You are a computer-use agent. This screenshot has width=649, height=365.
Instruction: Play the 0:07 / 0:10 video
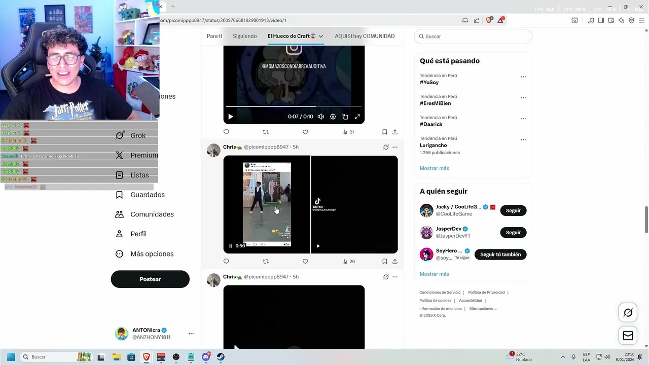231,117
